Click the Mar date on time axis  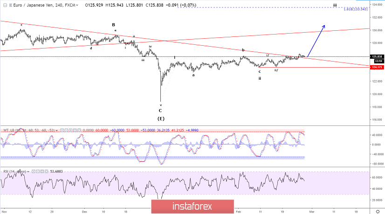(311, 211)
